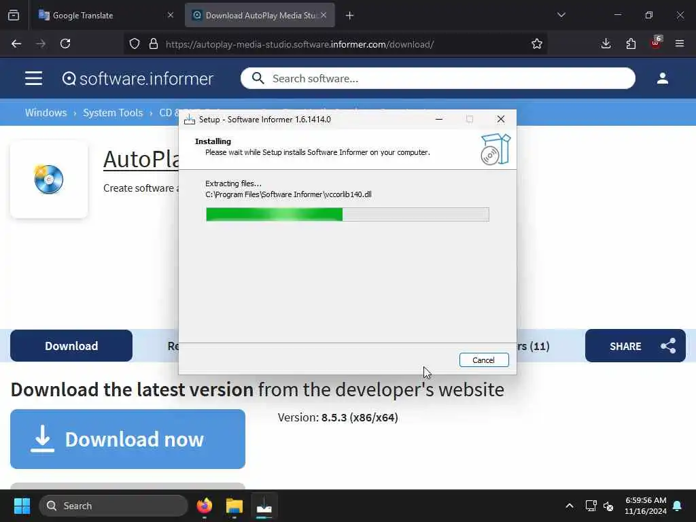Click the AutoPlay Media Studio disc thumbnail
Image resolution: width=696 pixels, height=522 pixels.
point(49,179)
